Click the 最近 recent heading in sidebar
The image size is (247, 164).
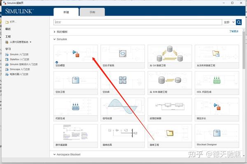pos(8,29)
